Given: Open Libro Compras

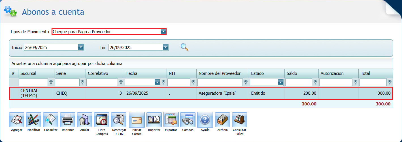Looking at the screenshot, I should pyautogui.click(x=101, y=120).
